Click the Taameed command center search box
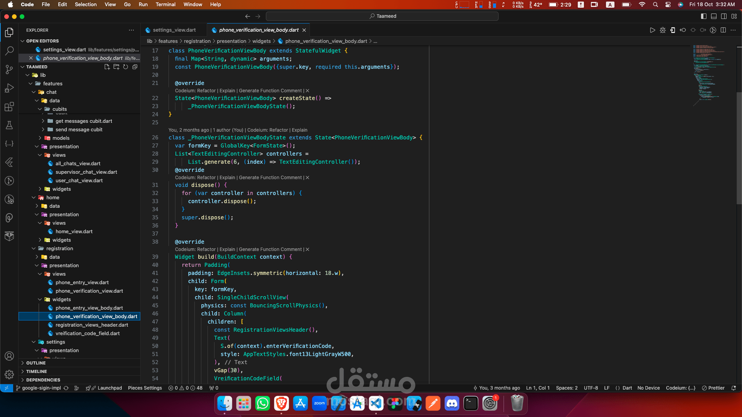 click(382, 16)
